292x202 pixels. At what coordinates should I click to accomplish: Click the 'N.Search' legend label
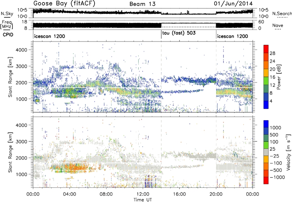[282, 13]
